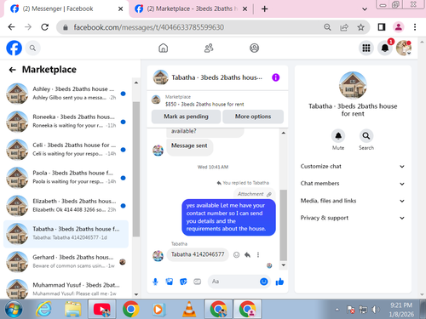Open volume speaker in system tray
This screenshot has width=426, height=319.
point(375,310)
